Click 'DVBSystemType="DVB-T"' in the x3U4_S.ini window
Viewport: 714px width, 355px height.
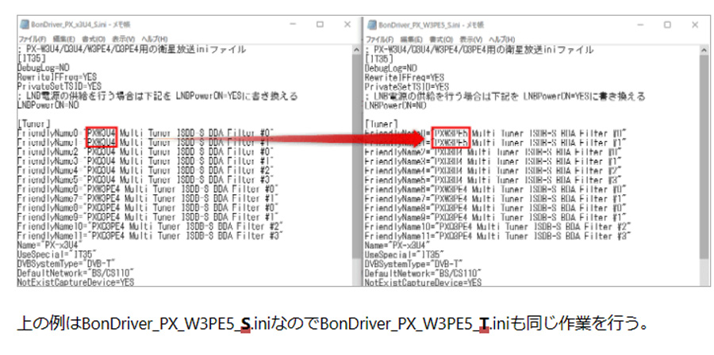coord(67,264)
